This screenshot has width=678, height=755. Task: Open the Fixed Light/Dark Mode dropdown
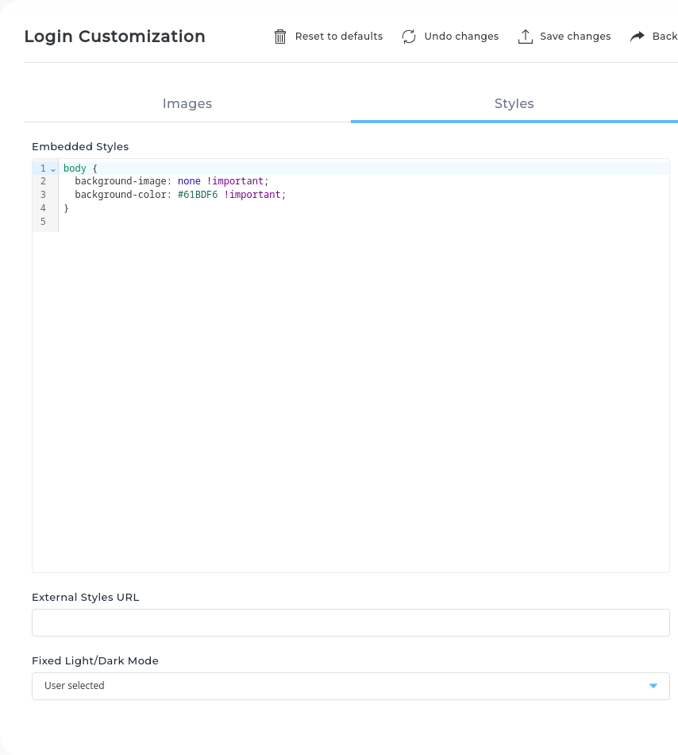(350, 685)
